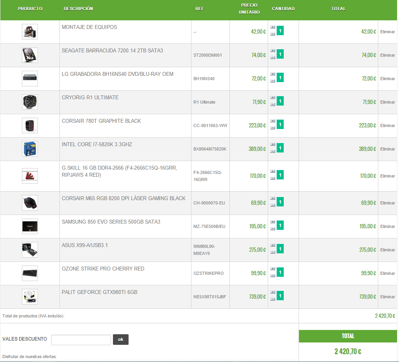The width and height of the screenshot is (399, 362).
Task: Click the 2 420,70 € amount under green TOTAL
Action: [348, 351]
